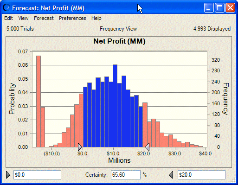238x185 pixels.
Task: Click the 'Net Profit (MM)' chart title
Action: [x=119, y=41]
